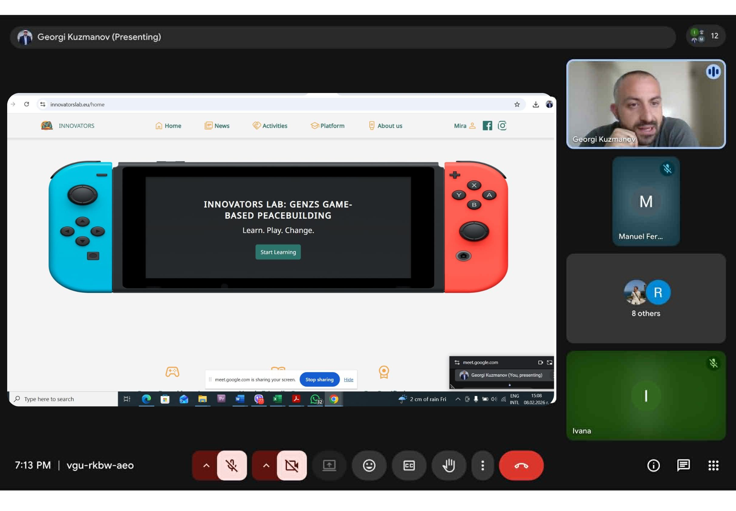The height and width of the screenshot is (511, 736).
Task: Select Georgi Kuzmanov video tile
Action: pos(646,104)
